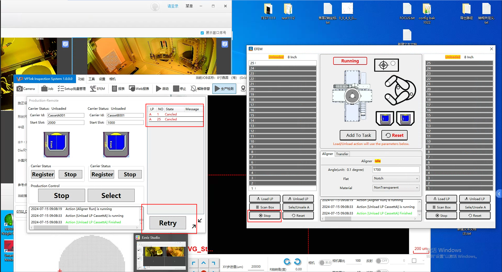This screenshot has height=272, width=502.
Task: Select slot 25 in left EFEM port
Action: click(283, 63)
